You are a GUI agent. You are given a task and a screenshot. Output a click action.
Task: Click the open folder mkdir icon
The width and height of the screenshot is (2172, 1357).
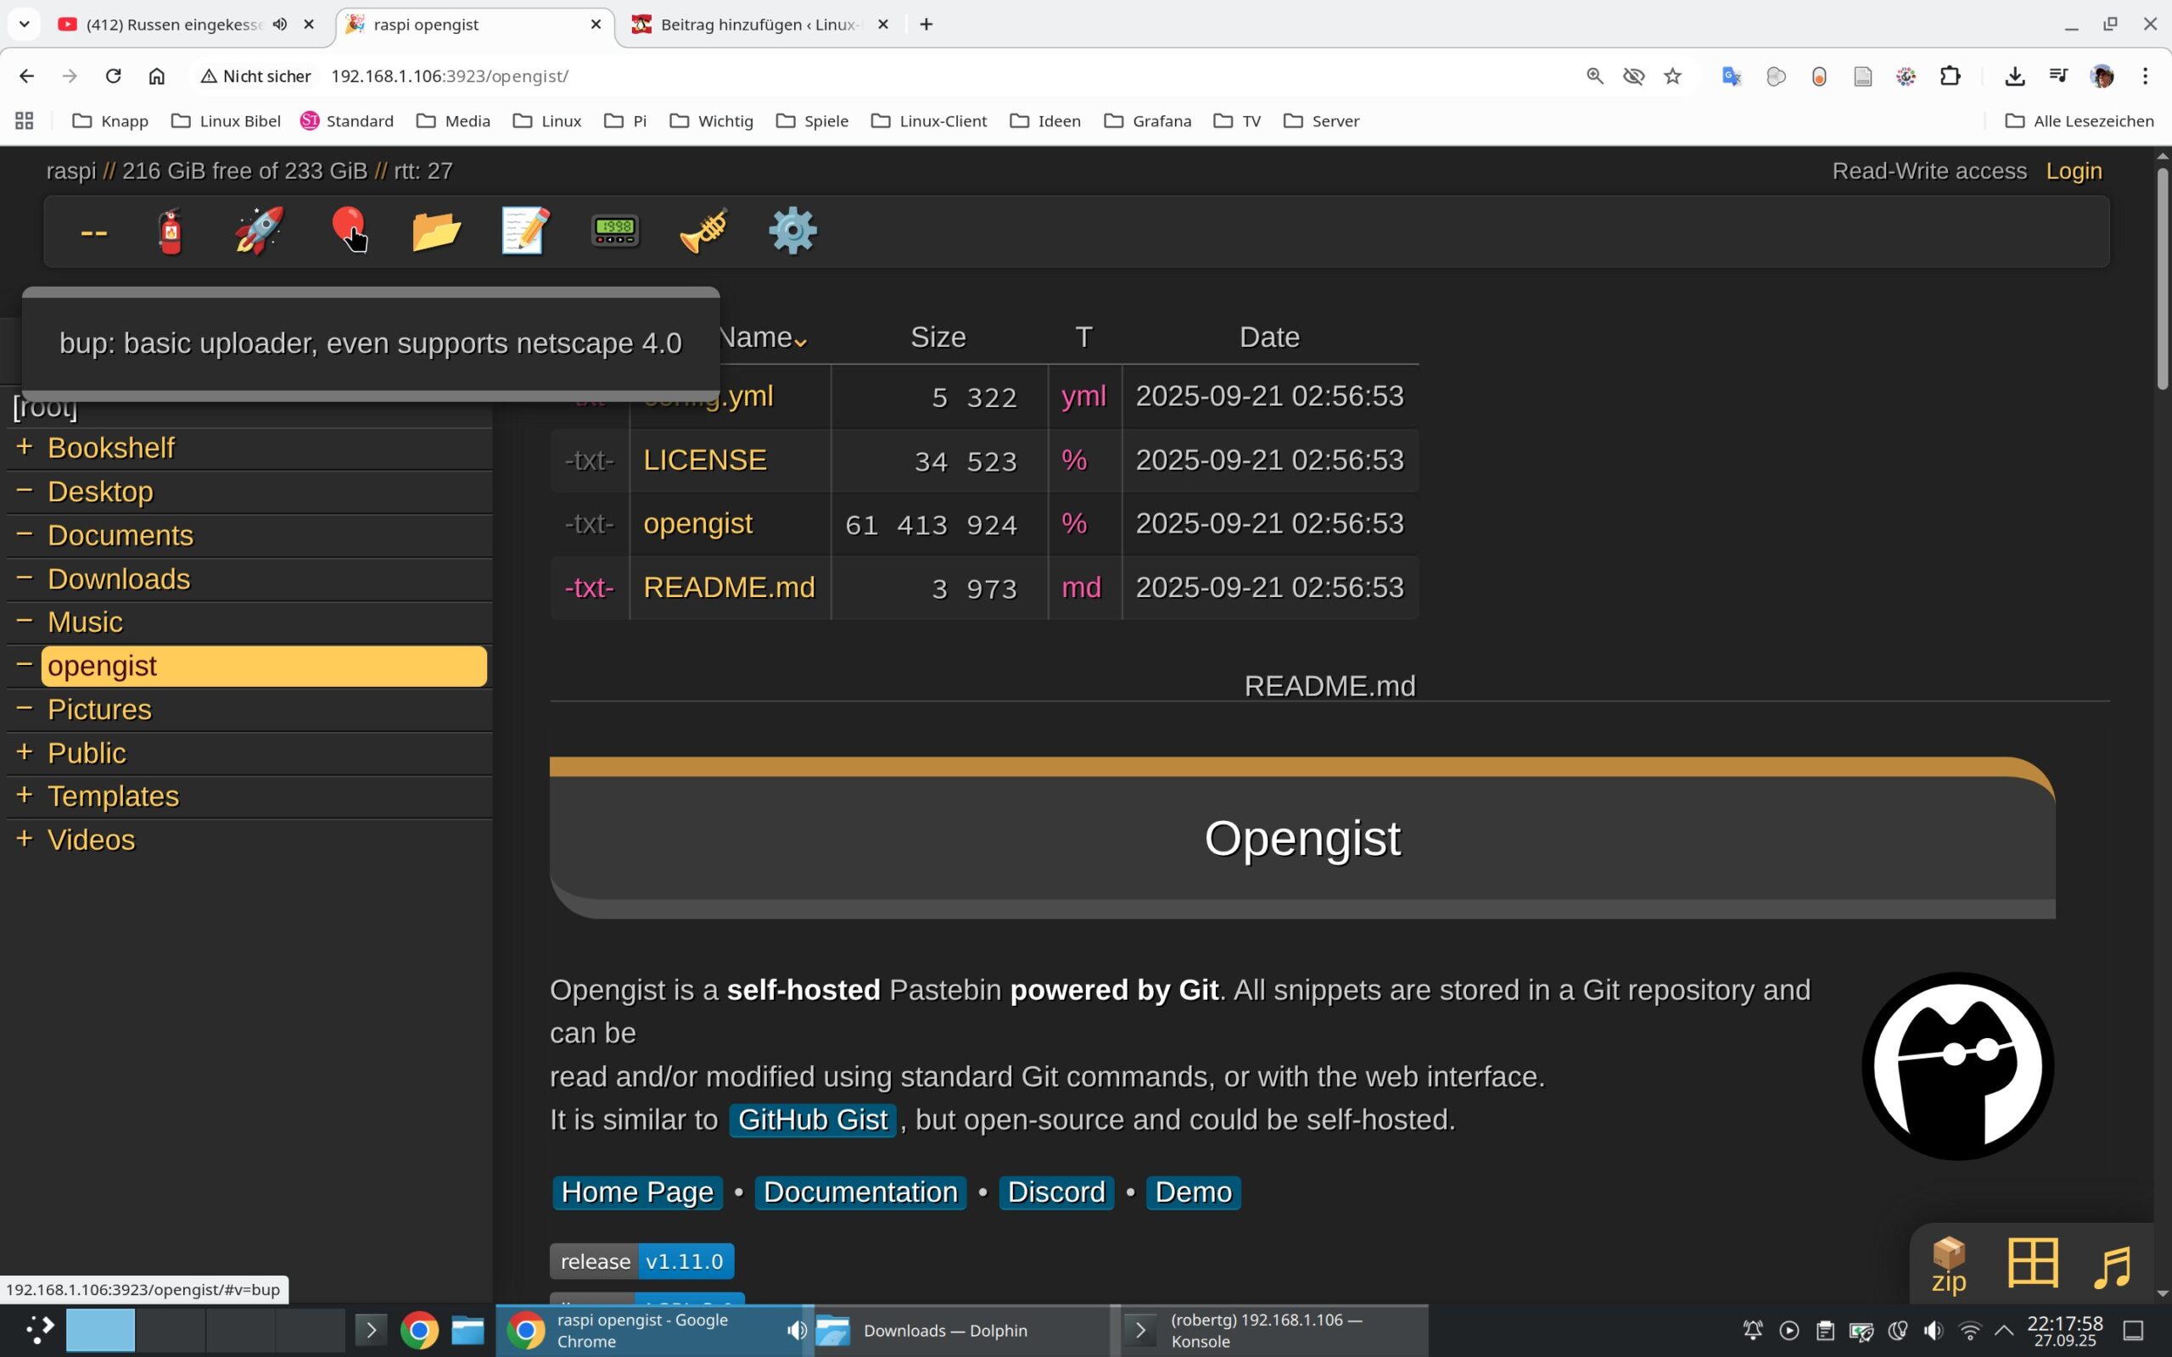(x=436, y=231)
